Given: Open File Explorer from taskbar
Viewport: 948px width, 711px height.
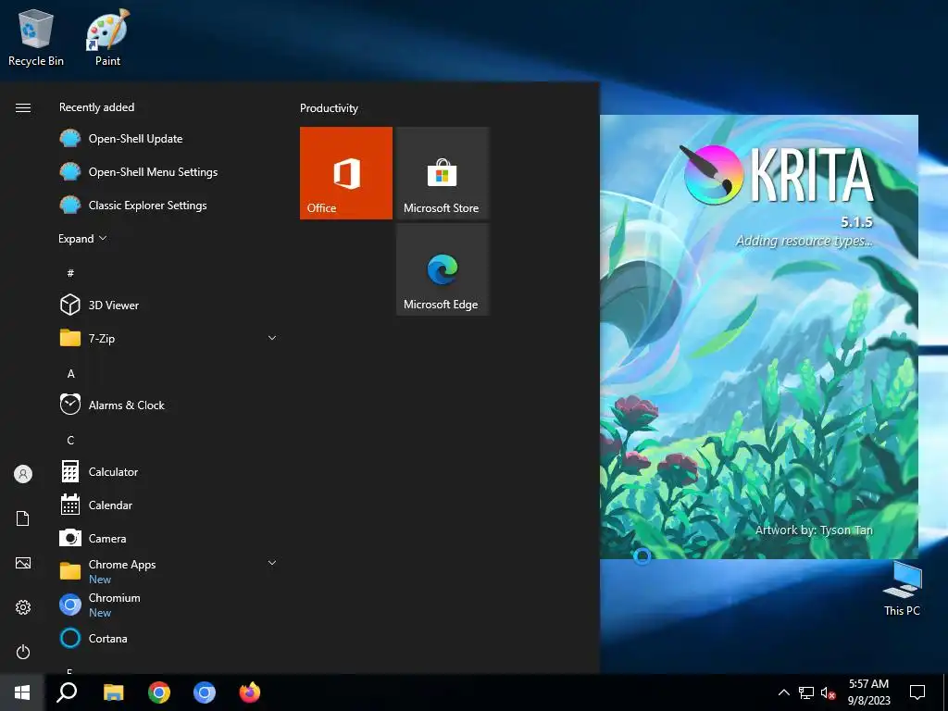Looking at the screenshot, I should pos(113,692).
